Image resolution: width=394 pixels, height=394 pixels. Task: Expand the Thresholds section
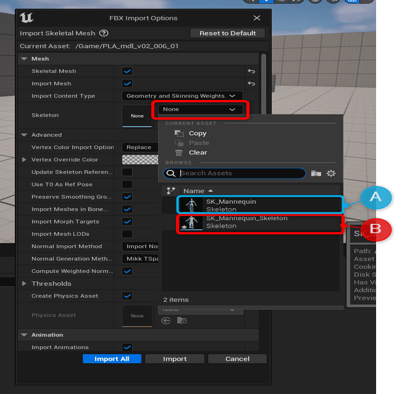click(24, 283)
